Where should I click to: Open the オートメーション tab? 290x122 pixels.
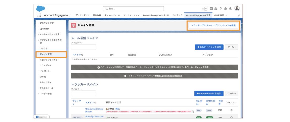[x=131, y=15]
